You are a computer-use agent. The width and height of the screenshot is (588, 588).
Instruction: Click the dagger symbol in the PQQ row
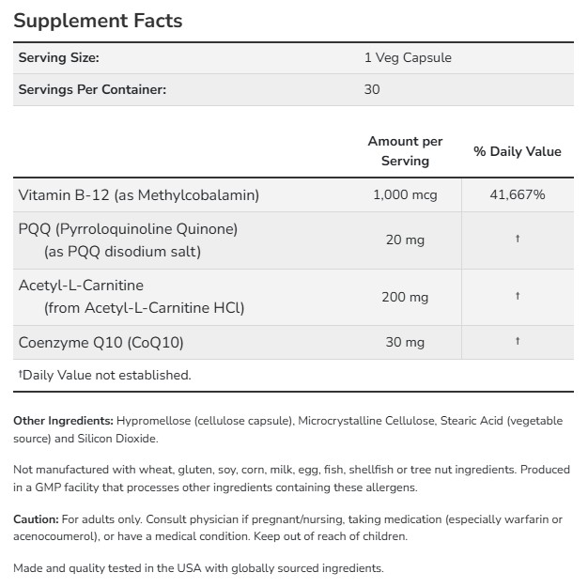517,240
